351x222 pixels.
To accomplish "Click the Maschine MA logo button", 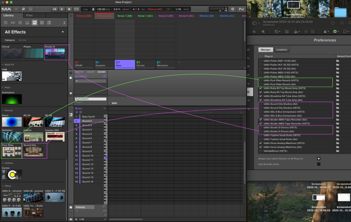I will click(x=6, y=9).
